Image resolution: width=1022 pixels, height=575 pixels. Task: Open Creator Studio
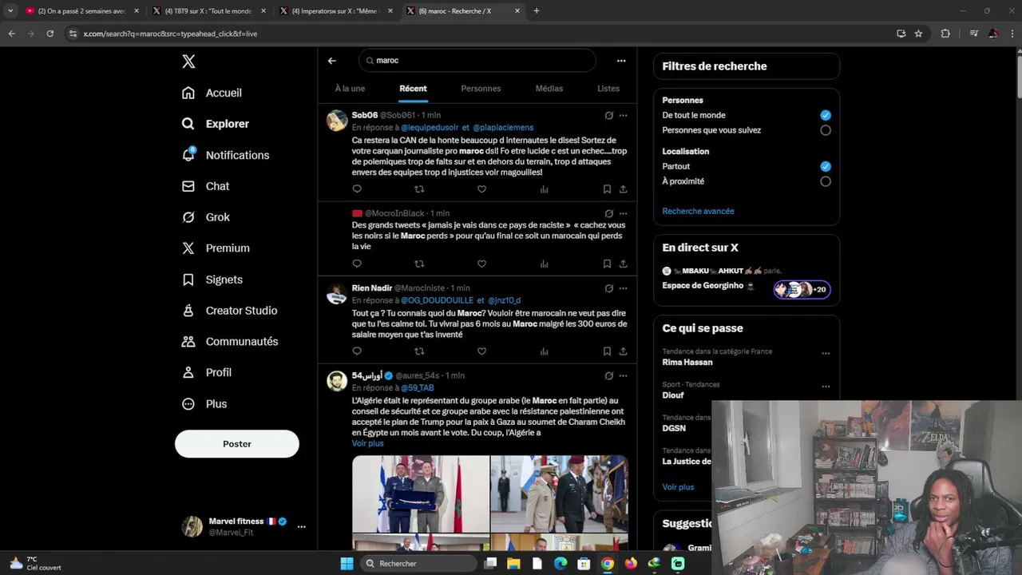pos(229,311)
